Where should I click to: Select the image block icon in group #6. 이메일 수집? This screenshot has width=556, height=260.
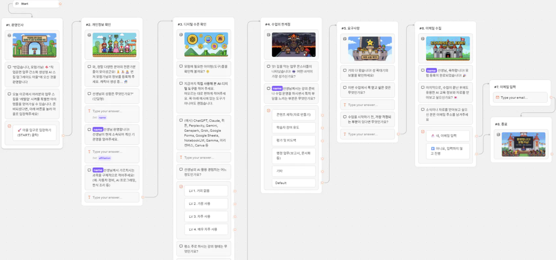point(423,39)
